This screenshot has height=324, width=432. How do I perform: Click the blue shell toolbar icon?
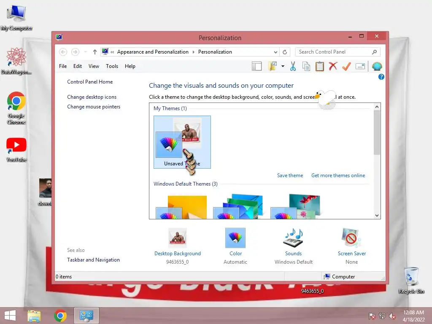(377, 66)
